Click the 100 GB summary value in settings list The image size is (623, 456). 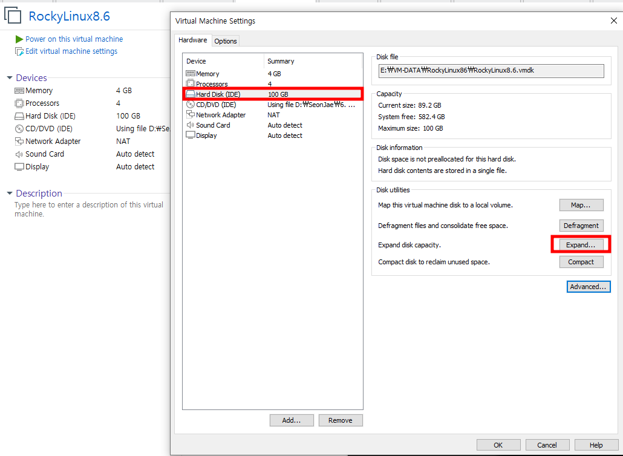pos(278,94)
